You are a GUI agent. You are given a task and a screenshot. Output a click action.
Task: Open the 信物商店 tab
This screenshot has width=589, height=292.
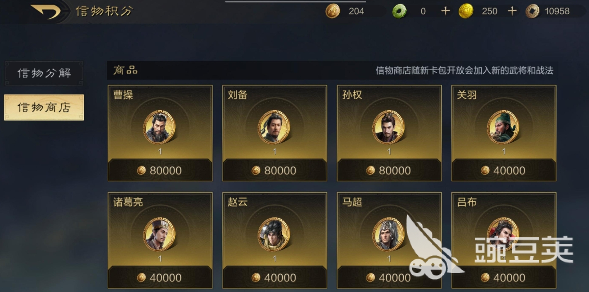[x=44, y=107]
